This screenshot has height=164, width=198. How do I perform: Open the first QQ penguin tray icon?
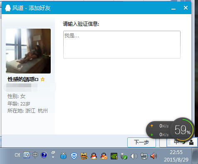click(94, 156)
